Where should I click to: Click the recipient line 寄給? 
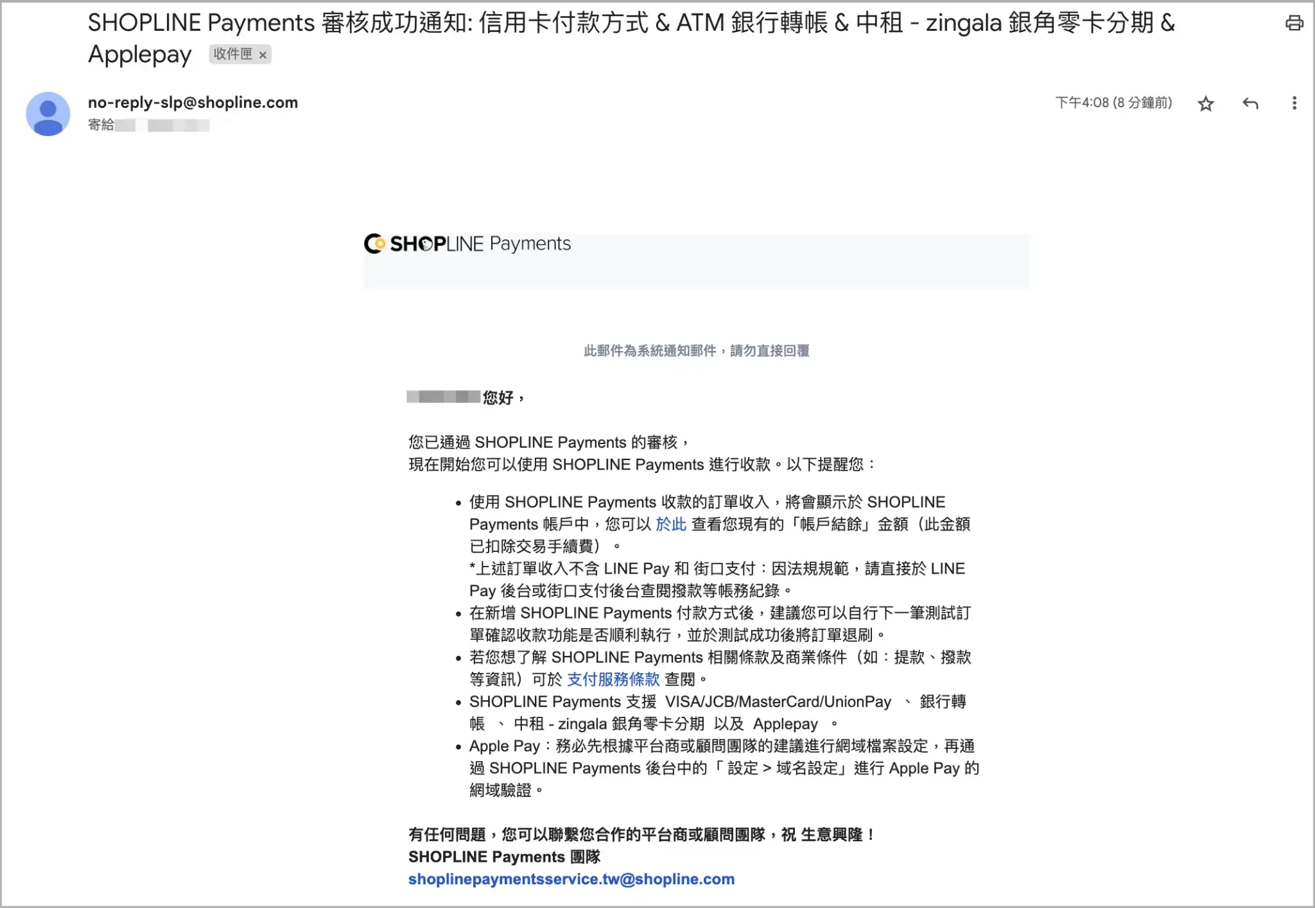148,124
